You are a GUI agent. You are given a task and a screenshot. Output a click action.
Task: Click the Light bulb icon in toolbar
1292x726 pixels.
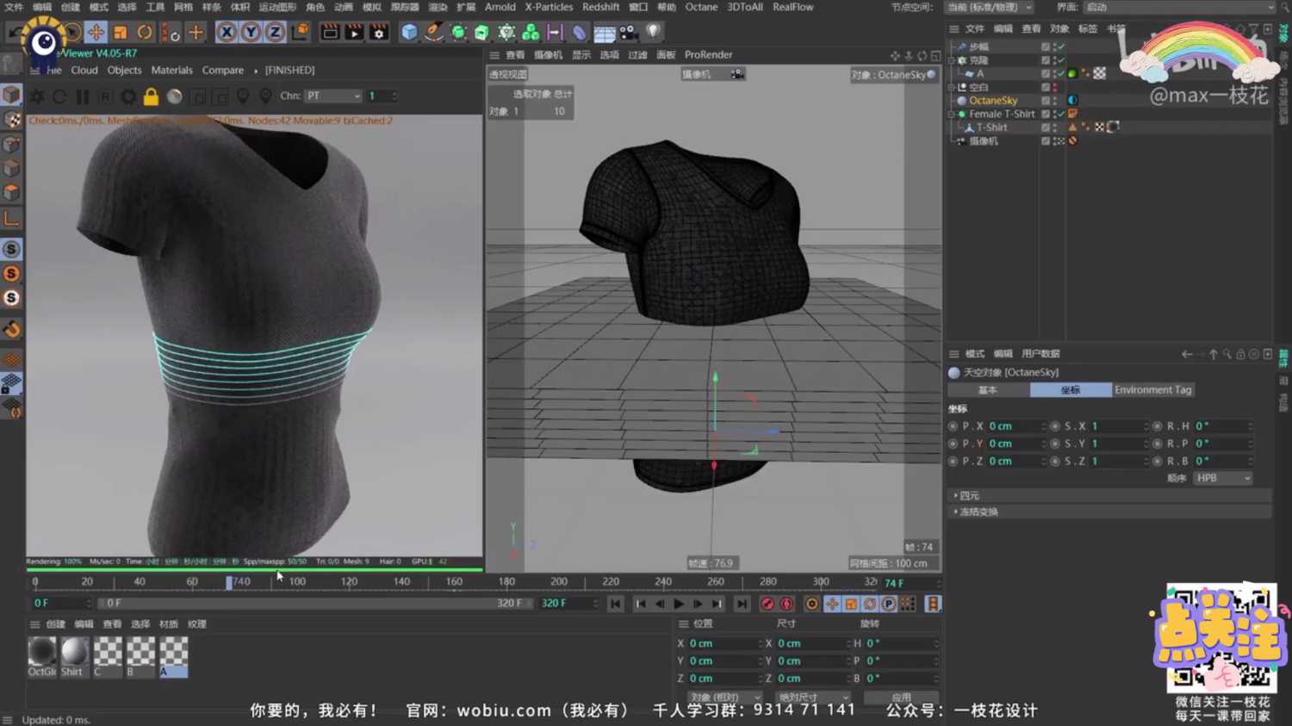tap(654, 33)
